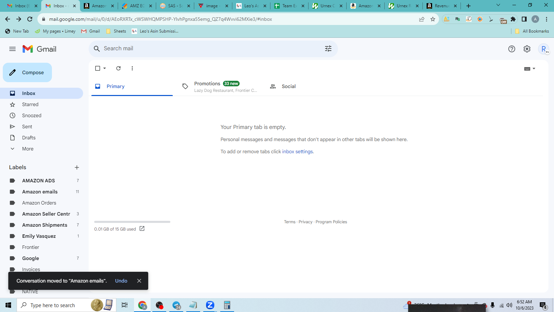
Task: Open Task View in taskbar
Action: click(125, 305)
